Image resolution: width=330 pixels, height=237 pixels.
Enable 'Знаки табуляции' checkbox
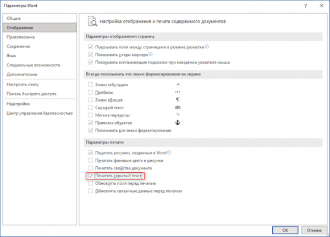pos(91,84)
